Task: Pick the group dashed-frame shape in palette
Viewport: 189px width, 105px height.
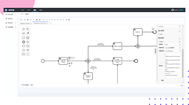Action: tap(28, 54)
